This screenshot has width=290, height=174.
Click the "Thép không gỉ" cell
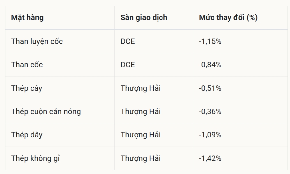(35, 158)
